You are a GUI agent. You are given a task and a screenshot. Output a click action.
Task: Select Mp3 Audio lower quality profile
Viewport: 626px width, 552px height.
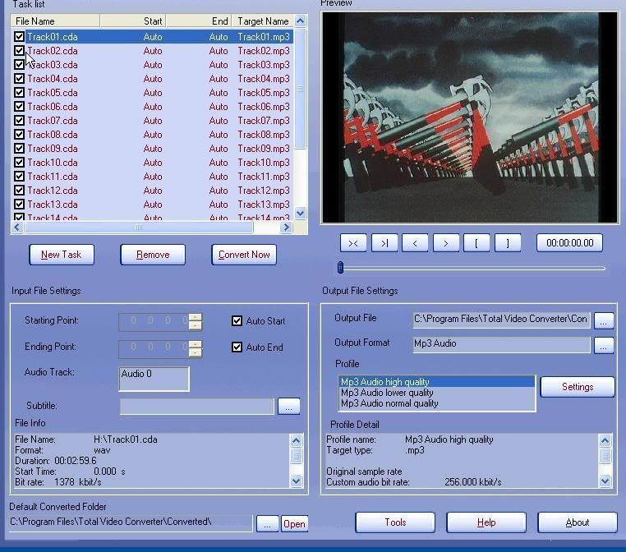(x=436, y=393)
